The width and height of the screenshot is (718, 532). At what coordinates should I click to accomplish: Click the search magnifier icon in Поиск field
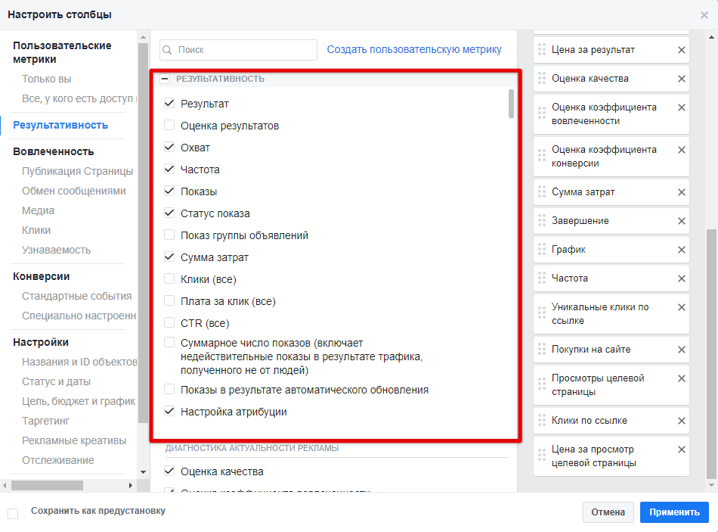169,50
